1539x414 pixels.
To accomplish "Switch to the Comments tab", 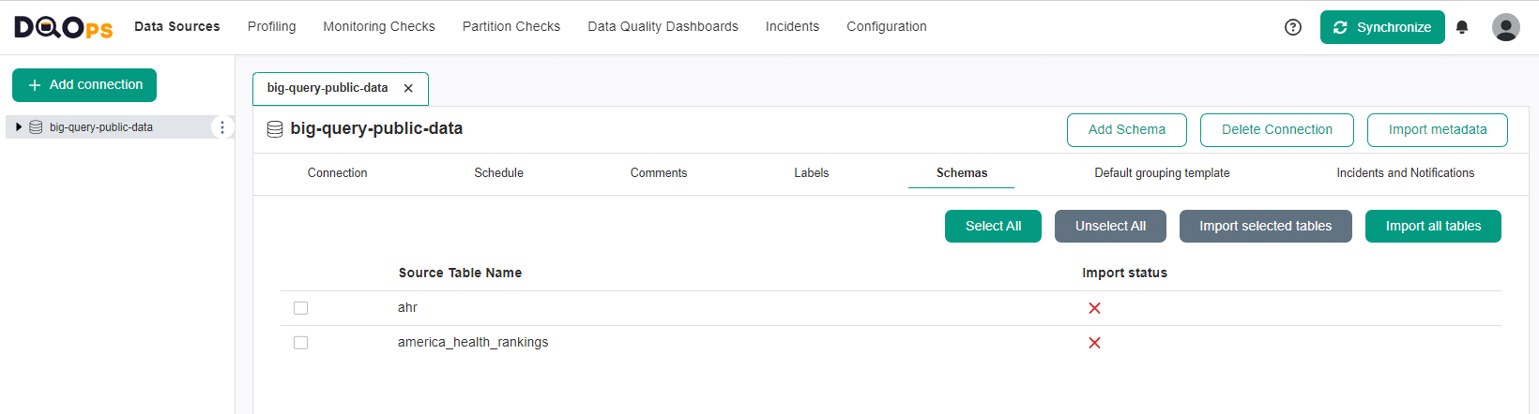I will coord(659,173).
